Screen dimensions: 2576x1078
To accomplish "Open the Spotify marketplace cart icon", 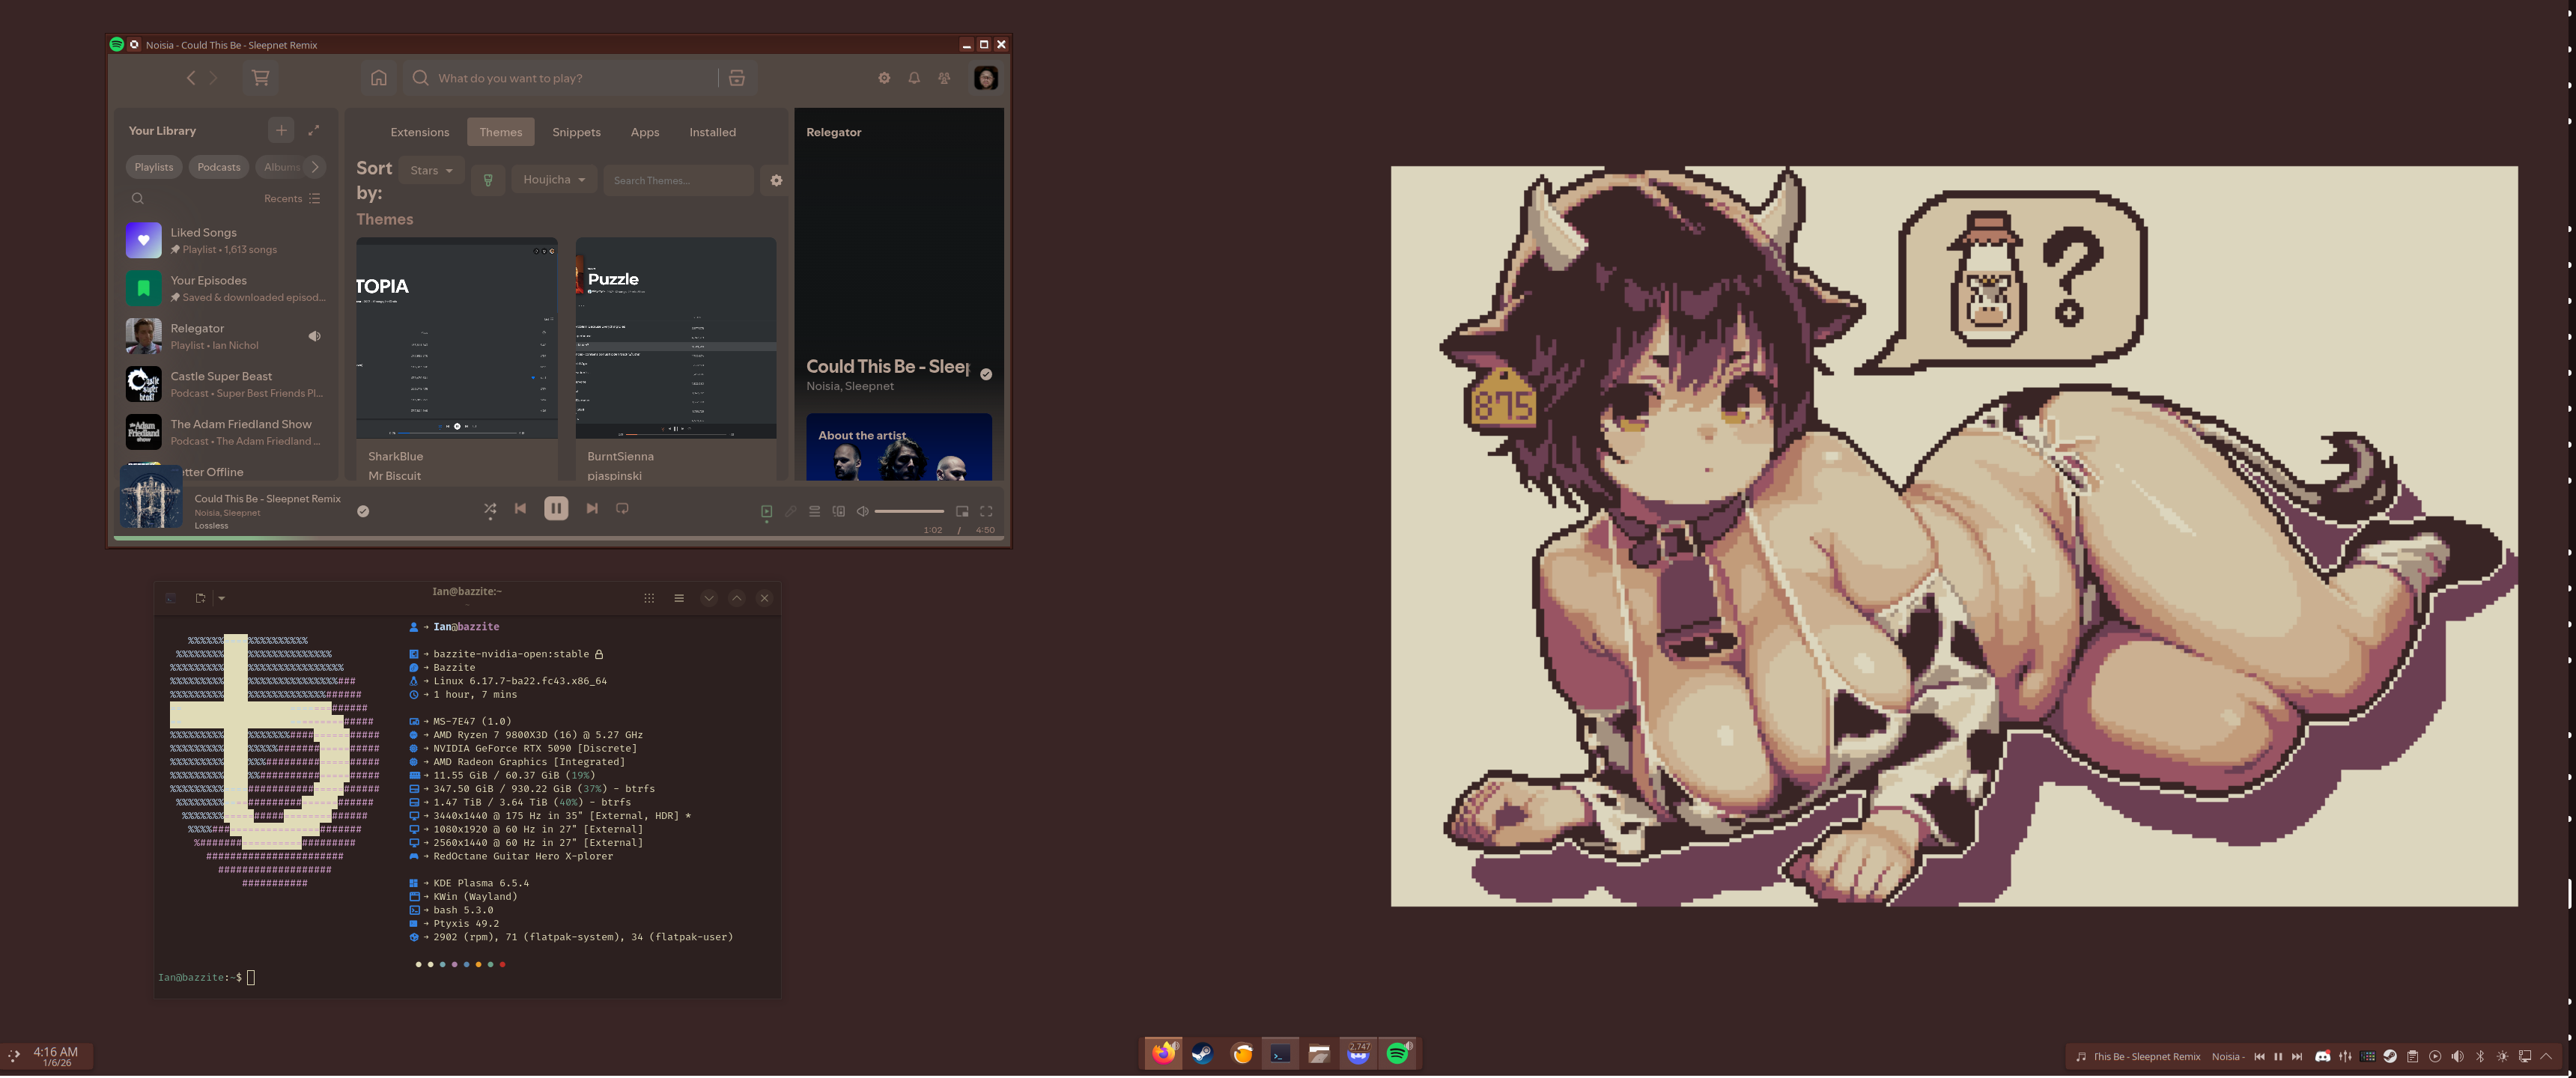I will click(x=260, y=78).
